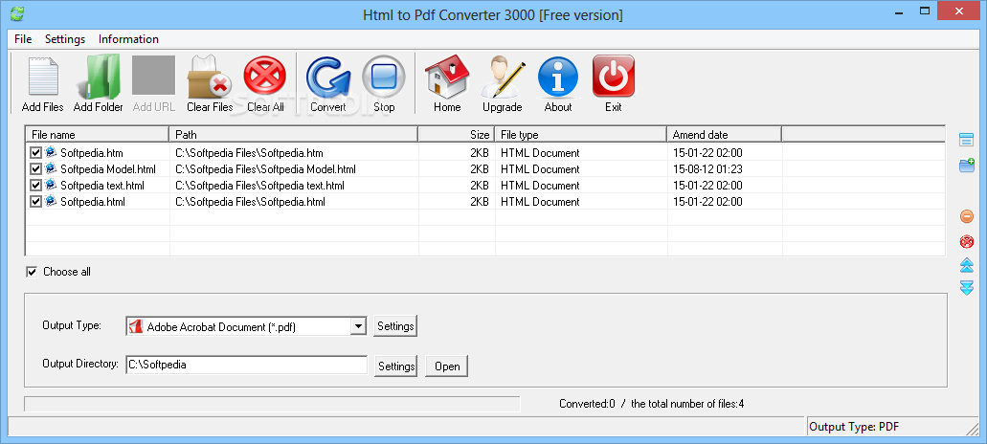Click Output Type: PDF status bar text

[x=854, y=427]
